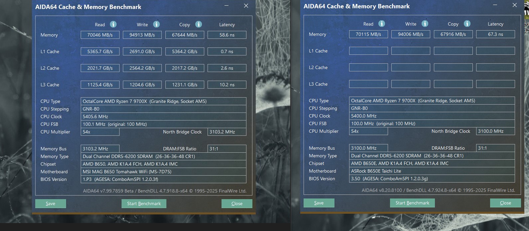
Task: Select L1 Cache latency 0.7 ns
Action: coord(227,51)
